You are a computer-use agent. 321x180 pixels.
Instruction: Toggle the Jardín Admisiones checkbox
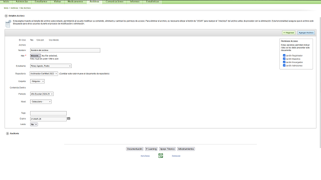284,65
